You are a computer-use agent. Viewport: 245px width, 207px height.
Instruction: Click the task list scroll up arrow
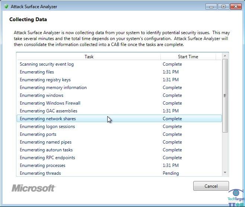(225, 56)
